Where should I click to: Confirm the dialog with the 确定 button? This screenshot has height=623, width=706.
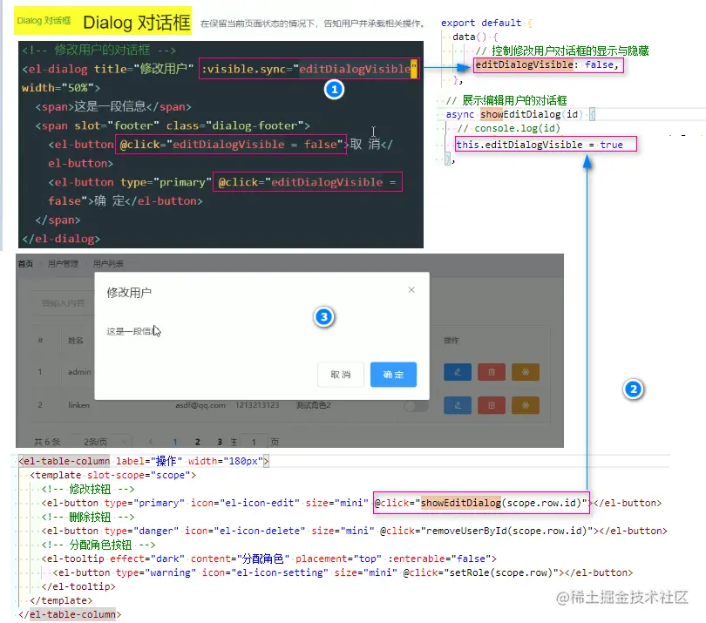coord(393,375)
